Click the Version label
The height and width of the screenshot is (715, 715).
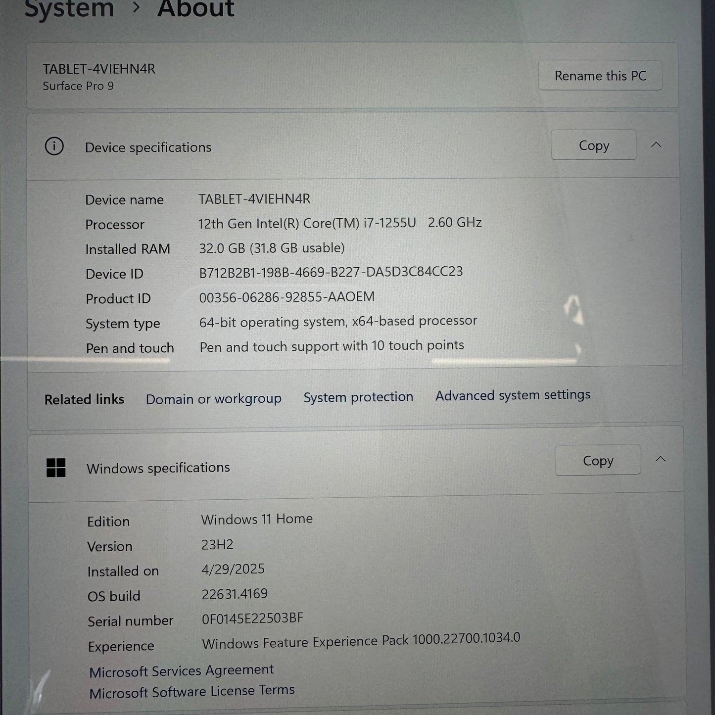tap(110, 547)
